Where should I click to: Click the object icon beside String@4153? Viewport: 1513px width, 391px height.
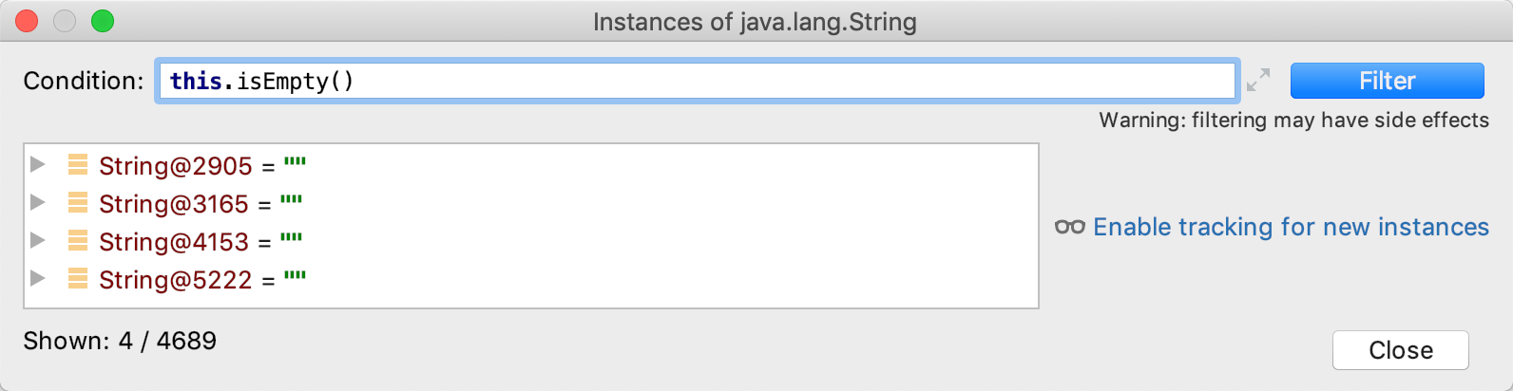click(x=78, y=241)
